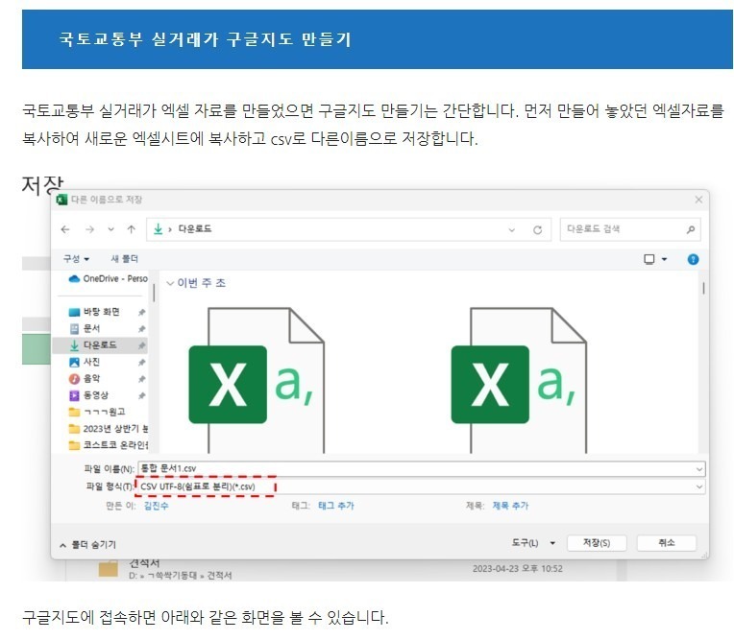Select OneDrive - Personal in sidebar

(x=109, y=278)
